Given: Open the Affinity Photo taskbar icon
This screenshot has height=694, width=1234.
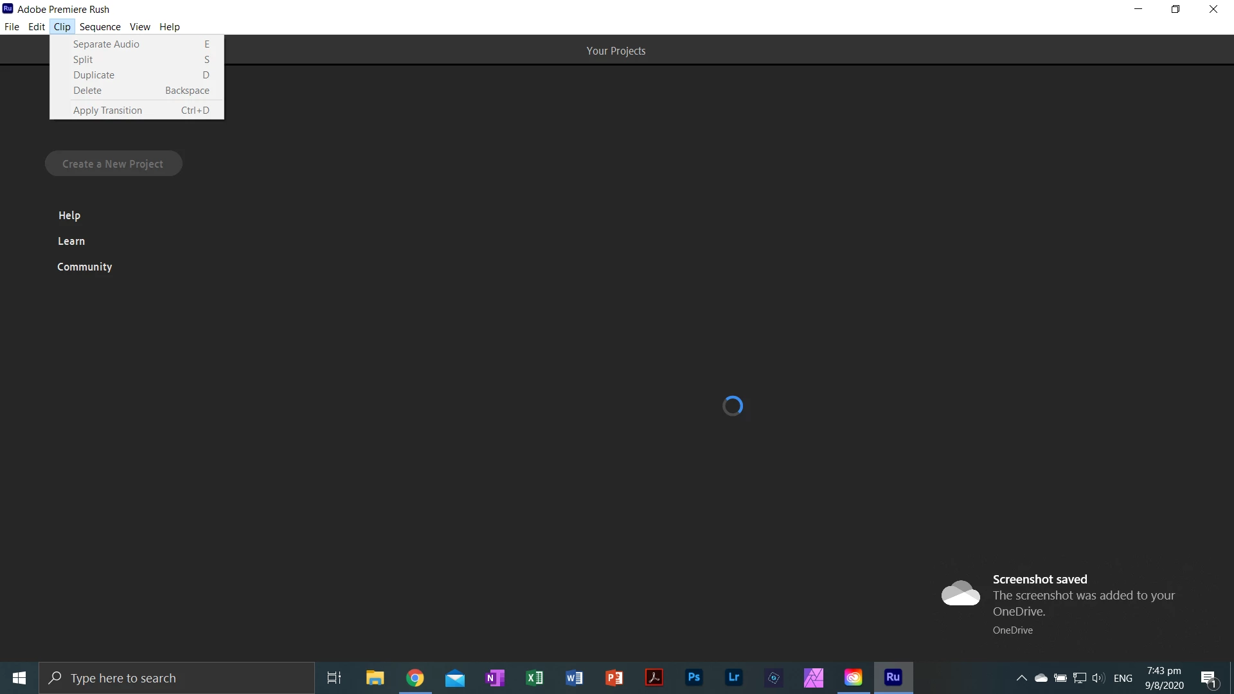Looking at the screenshot, I should click(813, 677).
